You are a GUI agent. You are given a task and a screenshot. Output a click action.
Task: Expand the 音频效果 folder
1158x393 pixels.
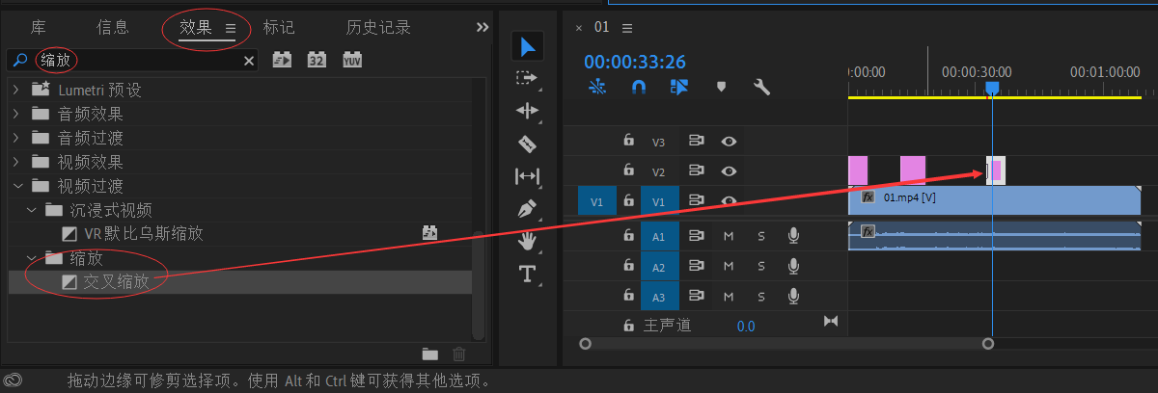(14, 114)
